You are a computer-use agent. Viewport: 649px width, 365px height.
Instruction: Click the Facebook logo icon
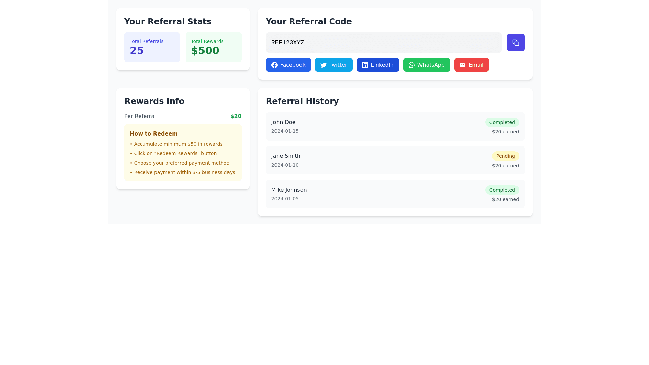[x=274, y=65]
